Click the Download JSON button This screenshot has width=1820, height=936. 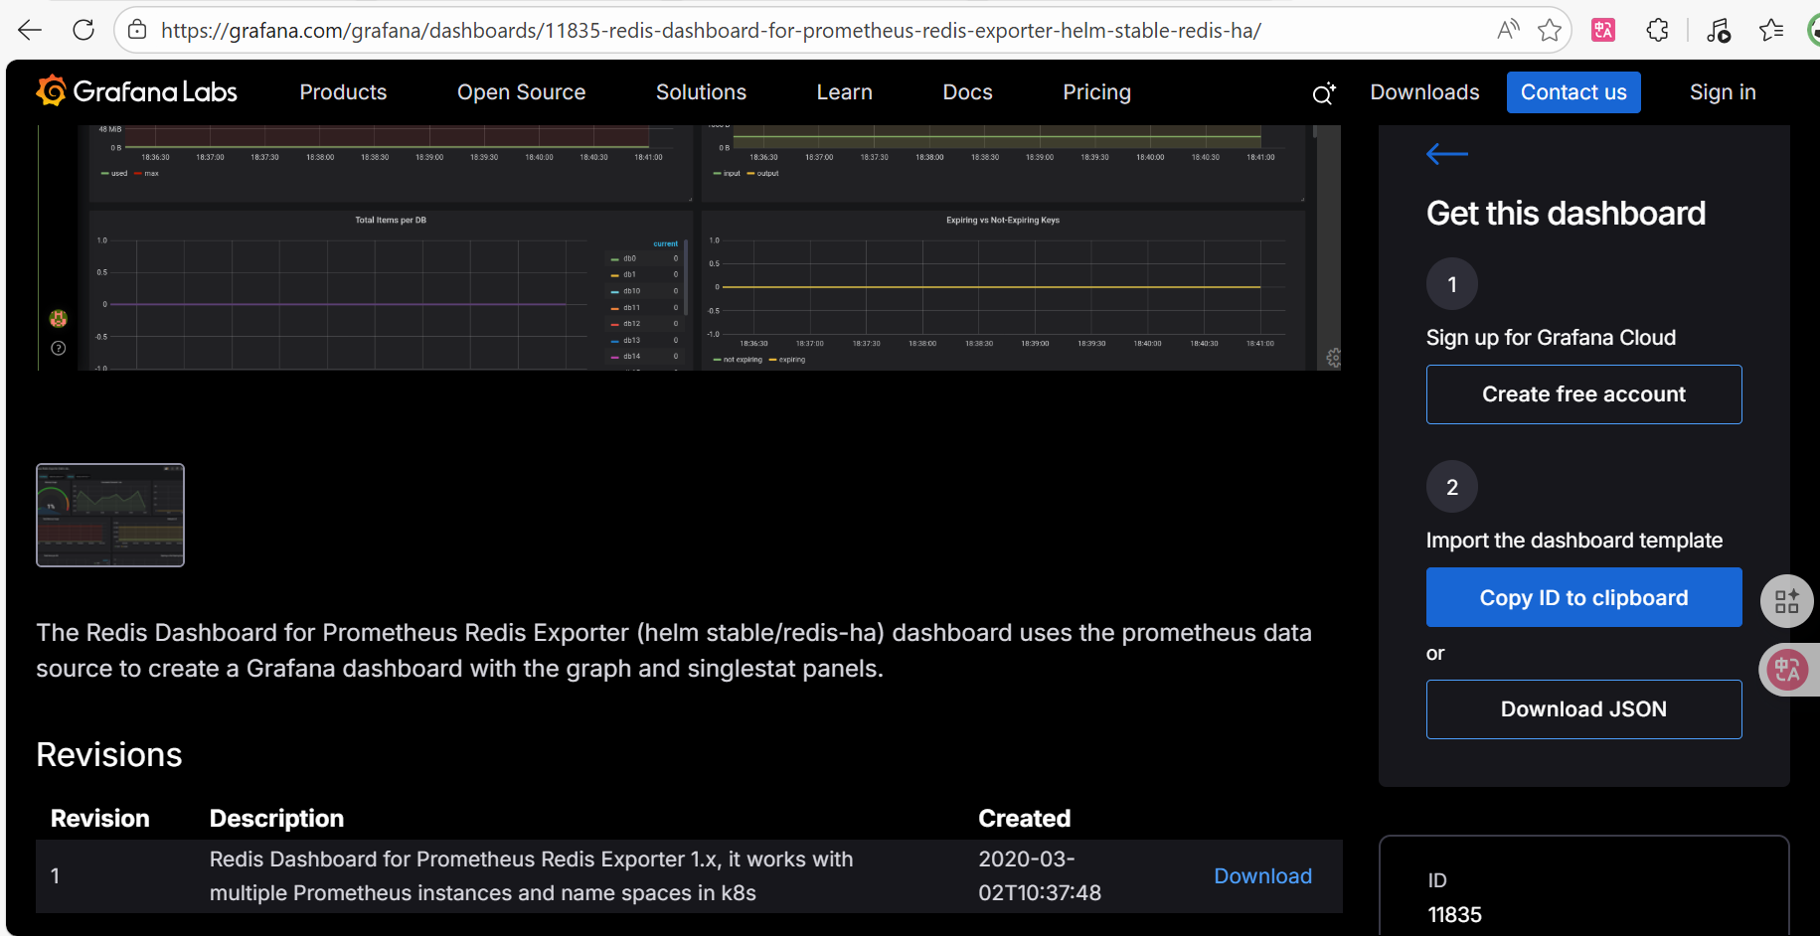pyautogui.click(x=1583, y=709)
